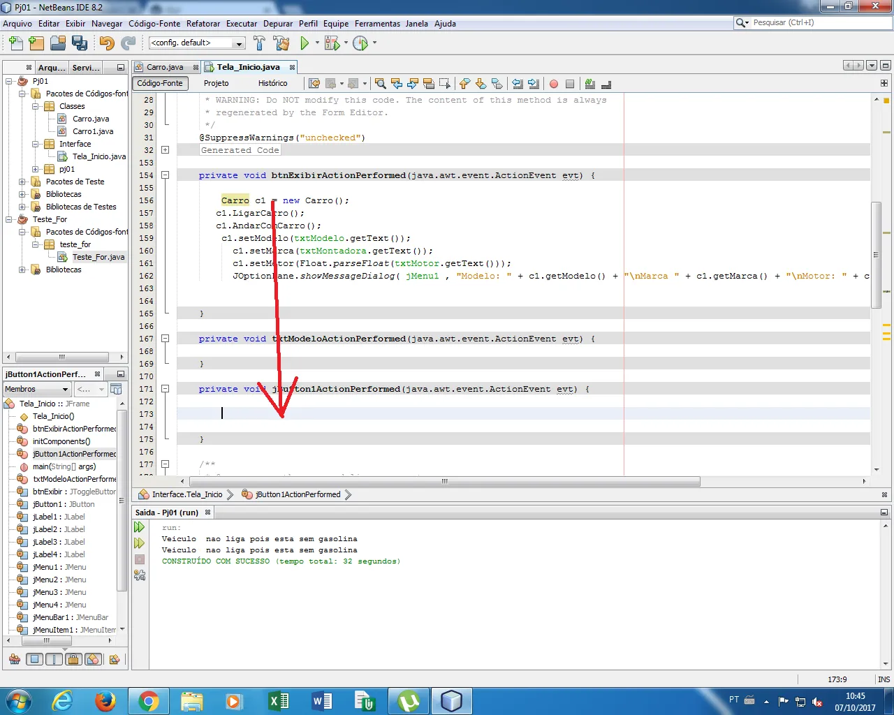Select jButton1 : JButton in Navigator members
894x715 pixels.
[64, 504]
